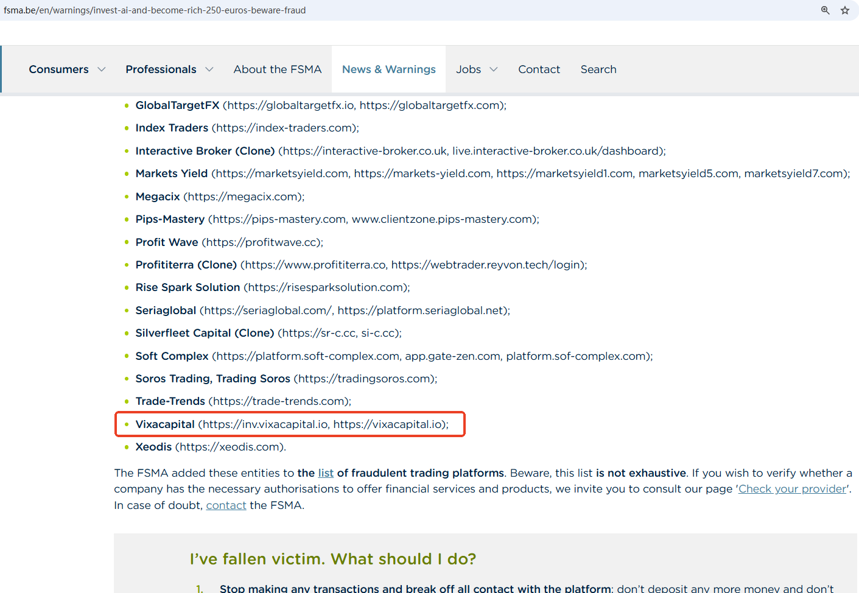Expand the Professionals menu chevron
The image size is (859, 593).
[x=209, y=69]
